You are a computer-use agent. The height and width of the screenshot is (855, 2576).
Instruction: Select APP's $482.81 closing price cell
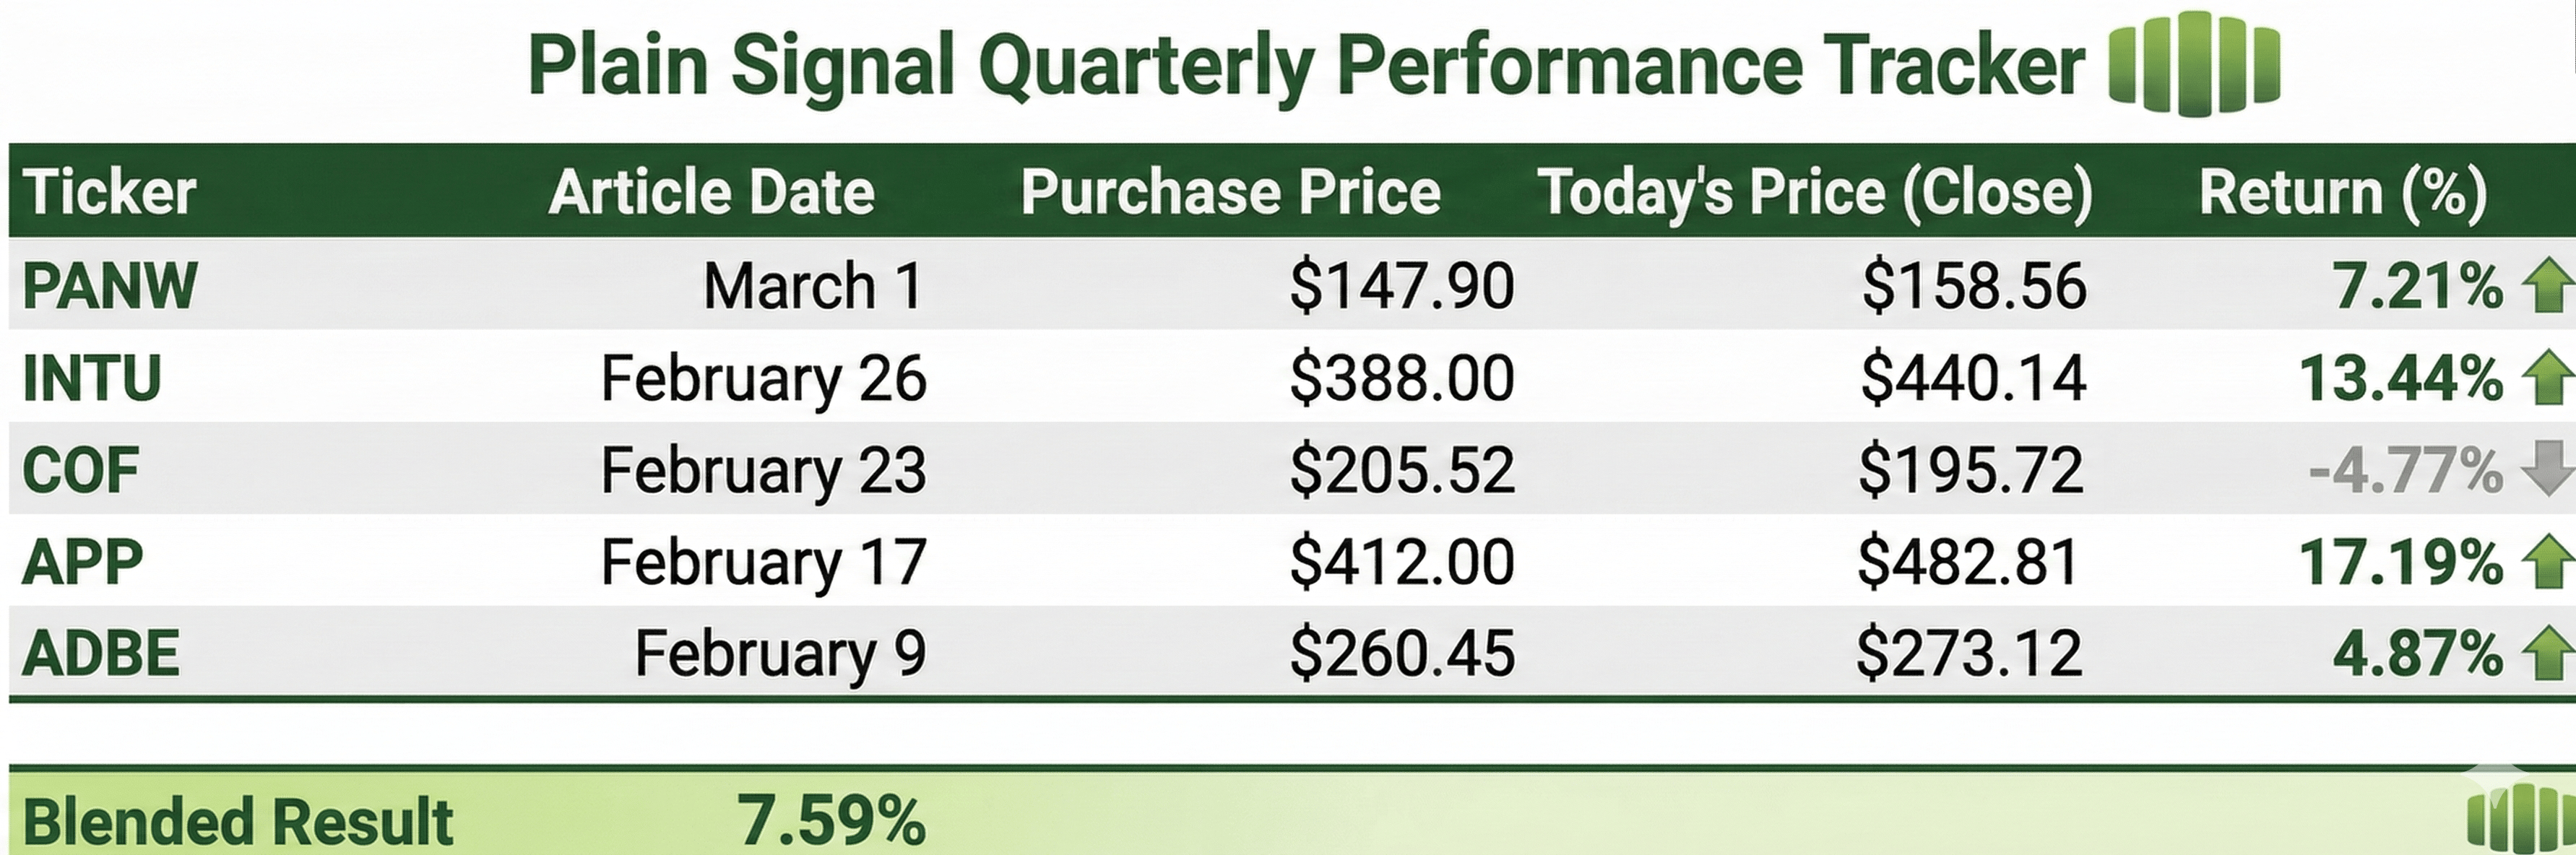click(1968, 562)
